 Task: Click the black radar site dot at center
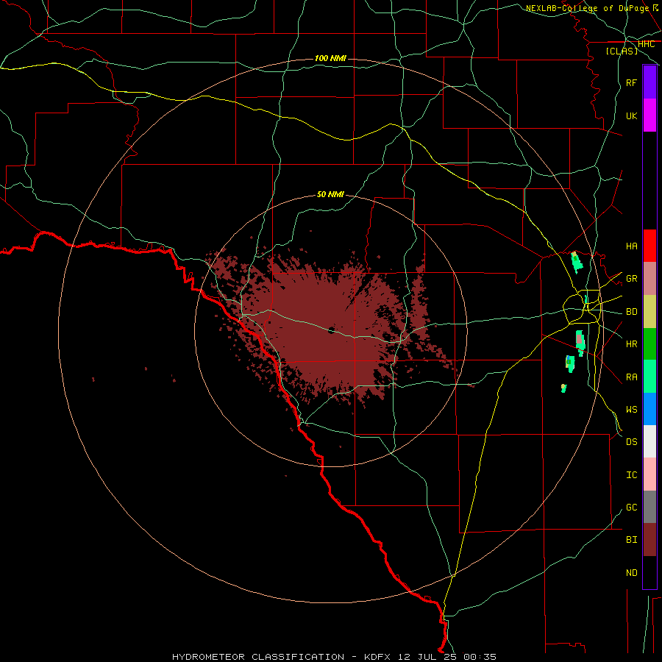[332, 330]
